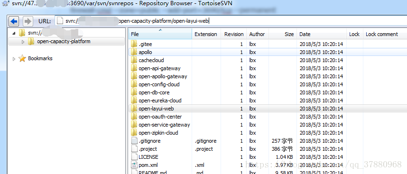
Task: Click the open-eureka-cloud file name
Action: [160, 101]
